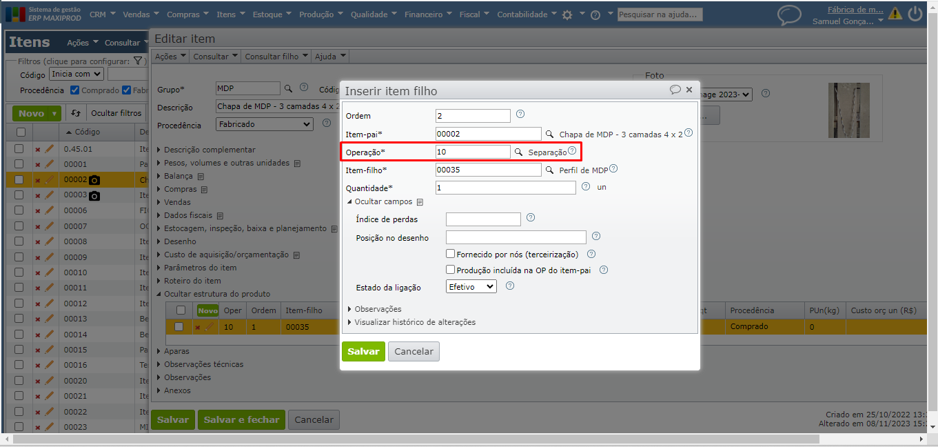
Task: Open the comment bubble in Inserir item filho dialog
Action: (x=675, y=90)
